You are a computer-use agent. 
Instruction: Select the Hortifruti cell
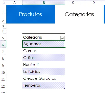pos(44,65)
